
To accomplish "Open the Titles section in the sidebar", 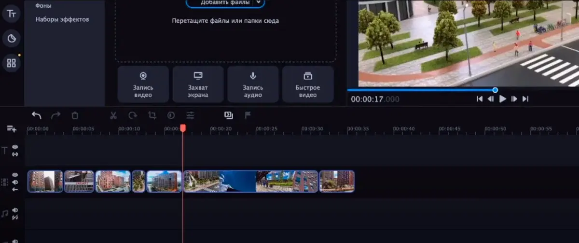I will pyautogui.click(x=11, y=13).
